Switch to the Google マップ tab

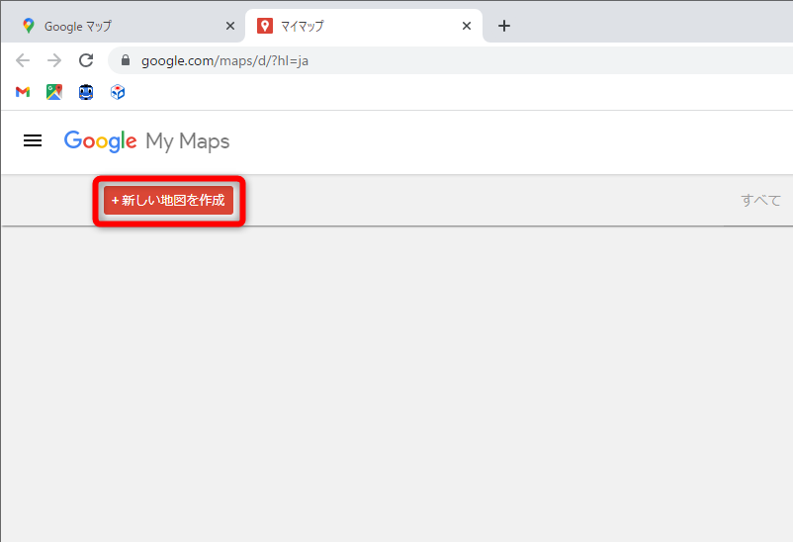[x=123, y=26]
